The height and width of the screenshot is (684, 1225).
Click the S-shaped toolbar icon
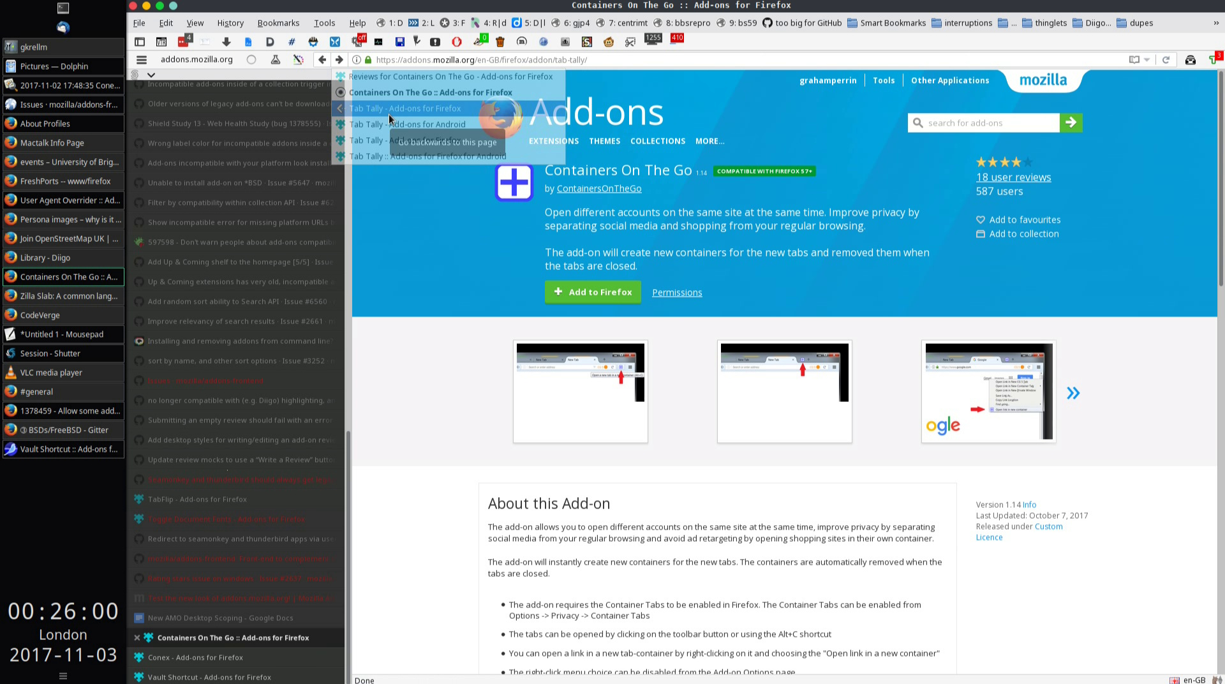(587, 42)
